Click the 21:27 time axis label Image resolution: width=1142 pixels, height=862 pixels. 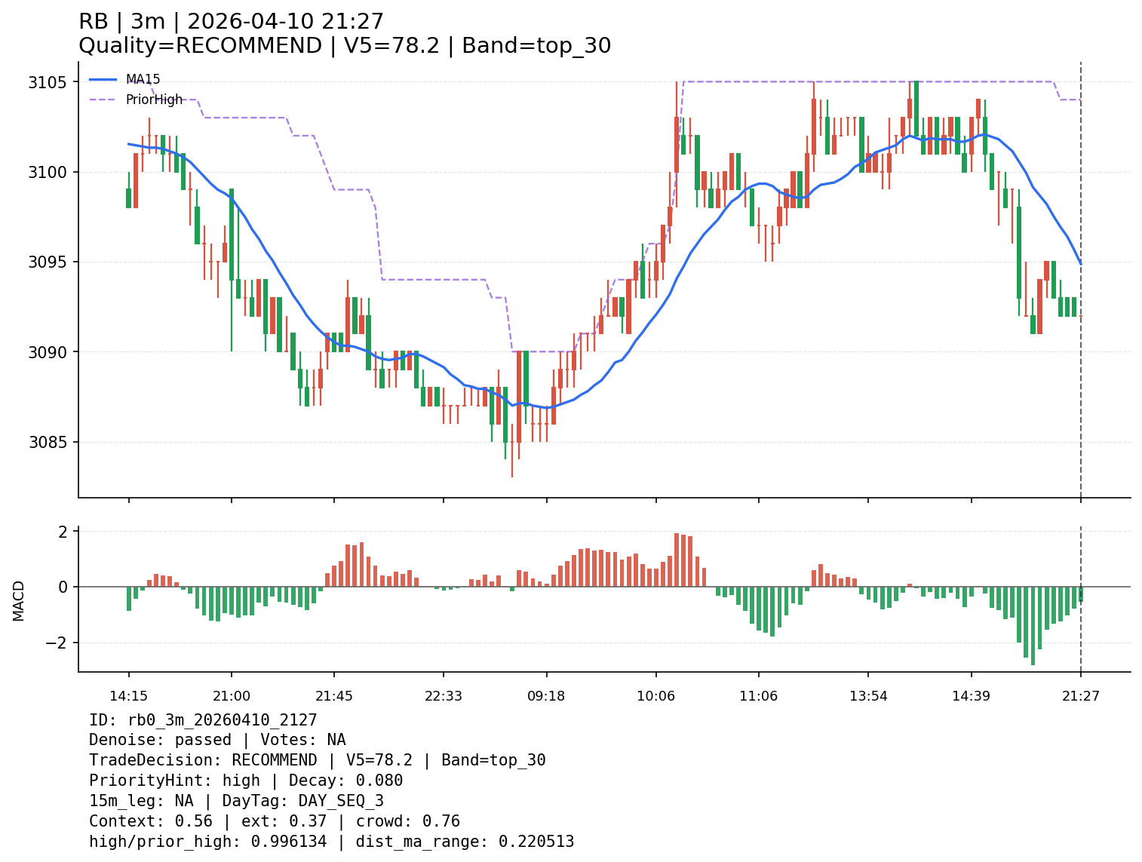1080,696
